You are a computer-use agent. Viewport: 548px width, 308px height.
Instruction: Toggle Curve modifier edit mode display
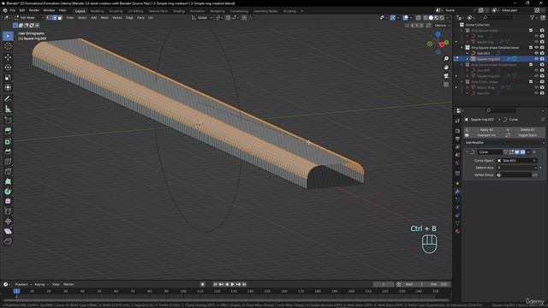511,152
